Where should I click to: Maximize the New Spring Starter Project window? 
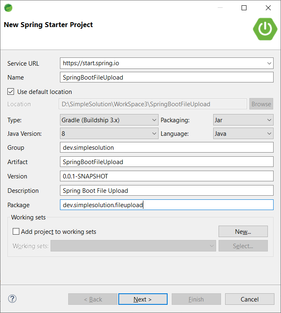[x=244, y=8]
